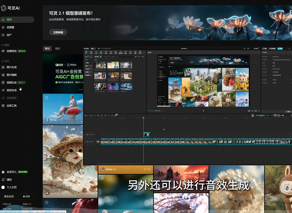Open 图片生成 image generation tool
This screenshot has height=213, width=292.
tap(11, 67)
